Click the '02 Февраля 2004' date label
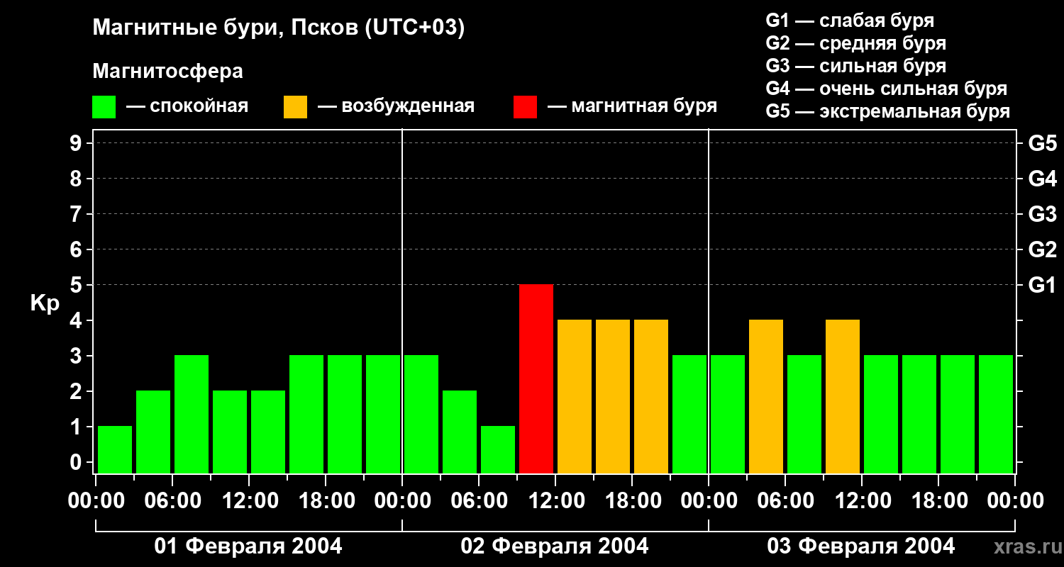The image size is (1064, 567). (555, 546)
